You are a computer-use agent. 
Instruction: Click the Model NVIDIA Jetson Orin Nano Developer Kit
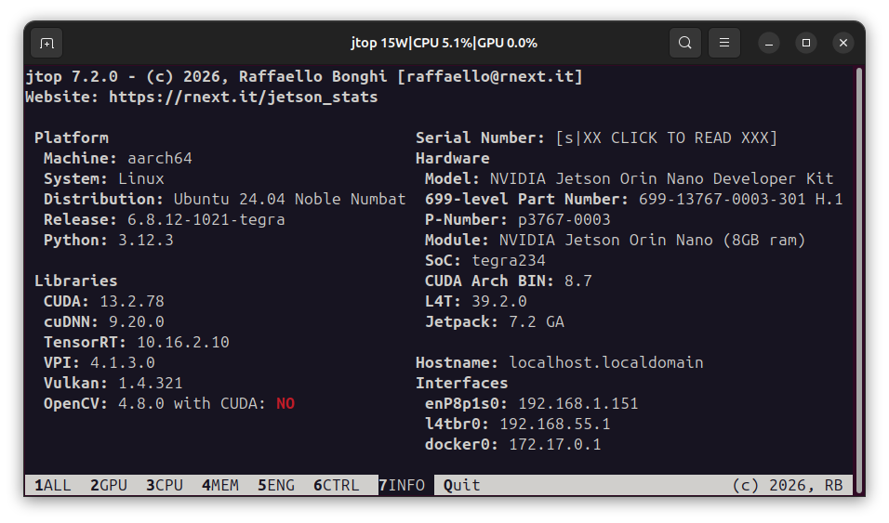point(662,179)
